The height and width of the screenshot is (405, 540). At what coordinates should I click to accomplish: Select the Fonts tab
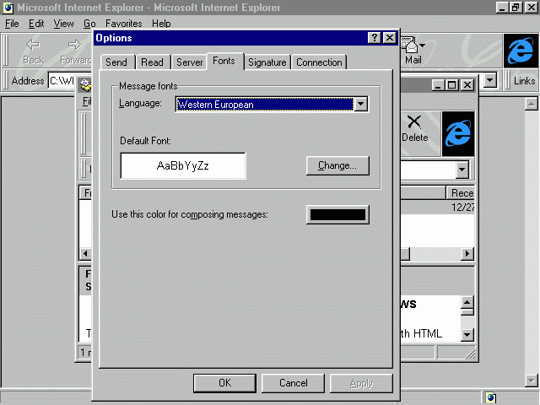[224, 61]
